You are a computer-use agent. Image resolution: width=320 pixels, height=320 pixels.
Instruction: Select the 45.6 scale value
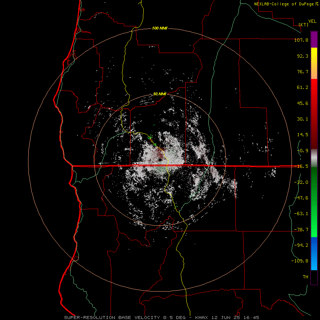[303, 103]
